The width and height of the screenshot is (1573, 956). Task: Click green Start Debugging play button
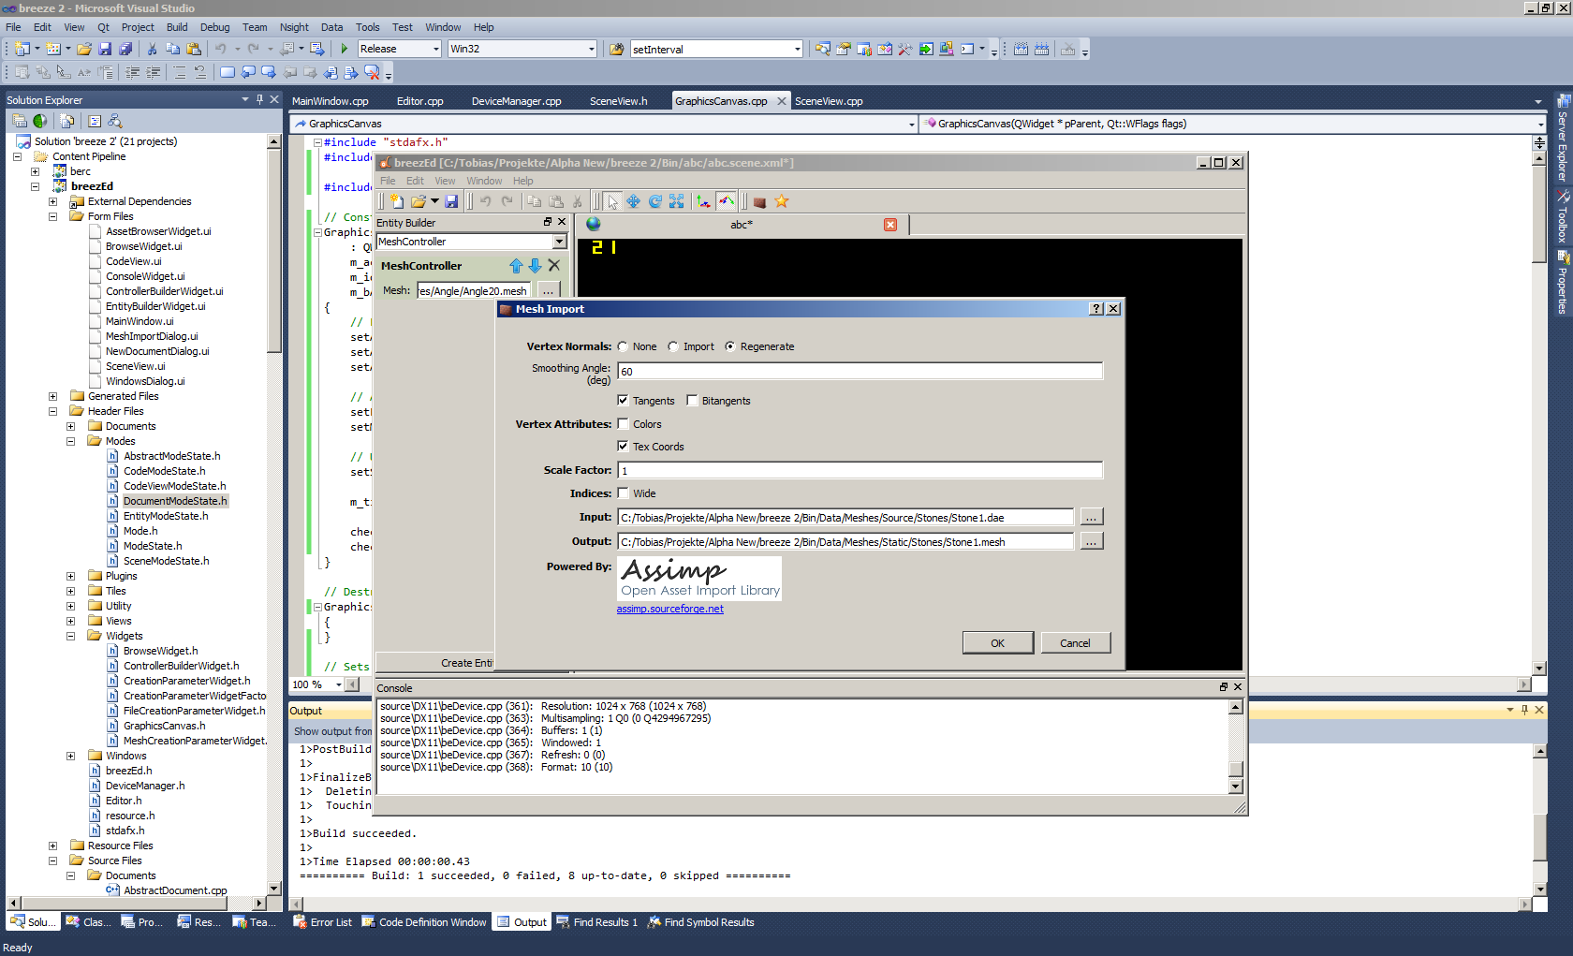click(x=344, y=49)
